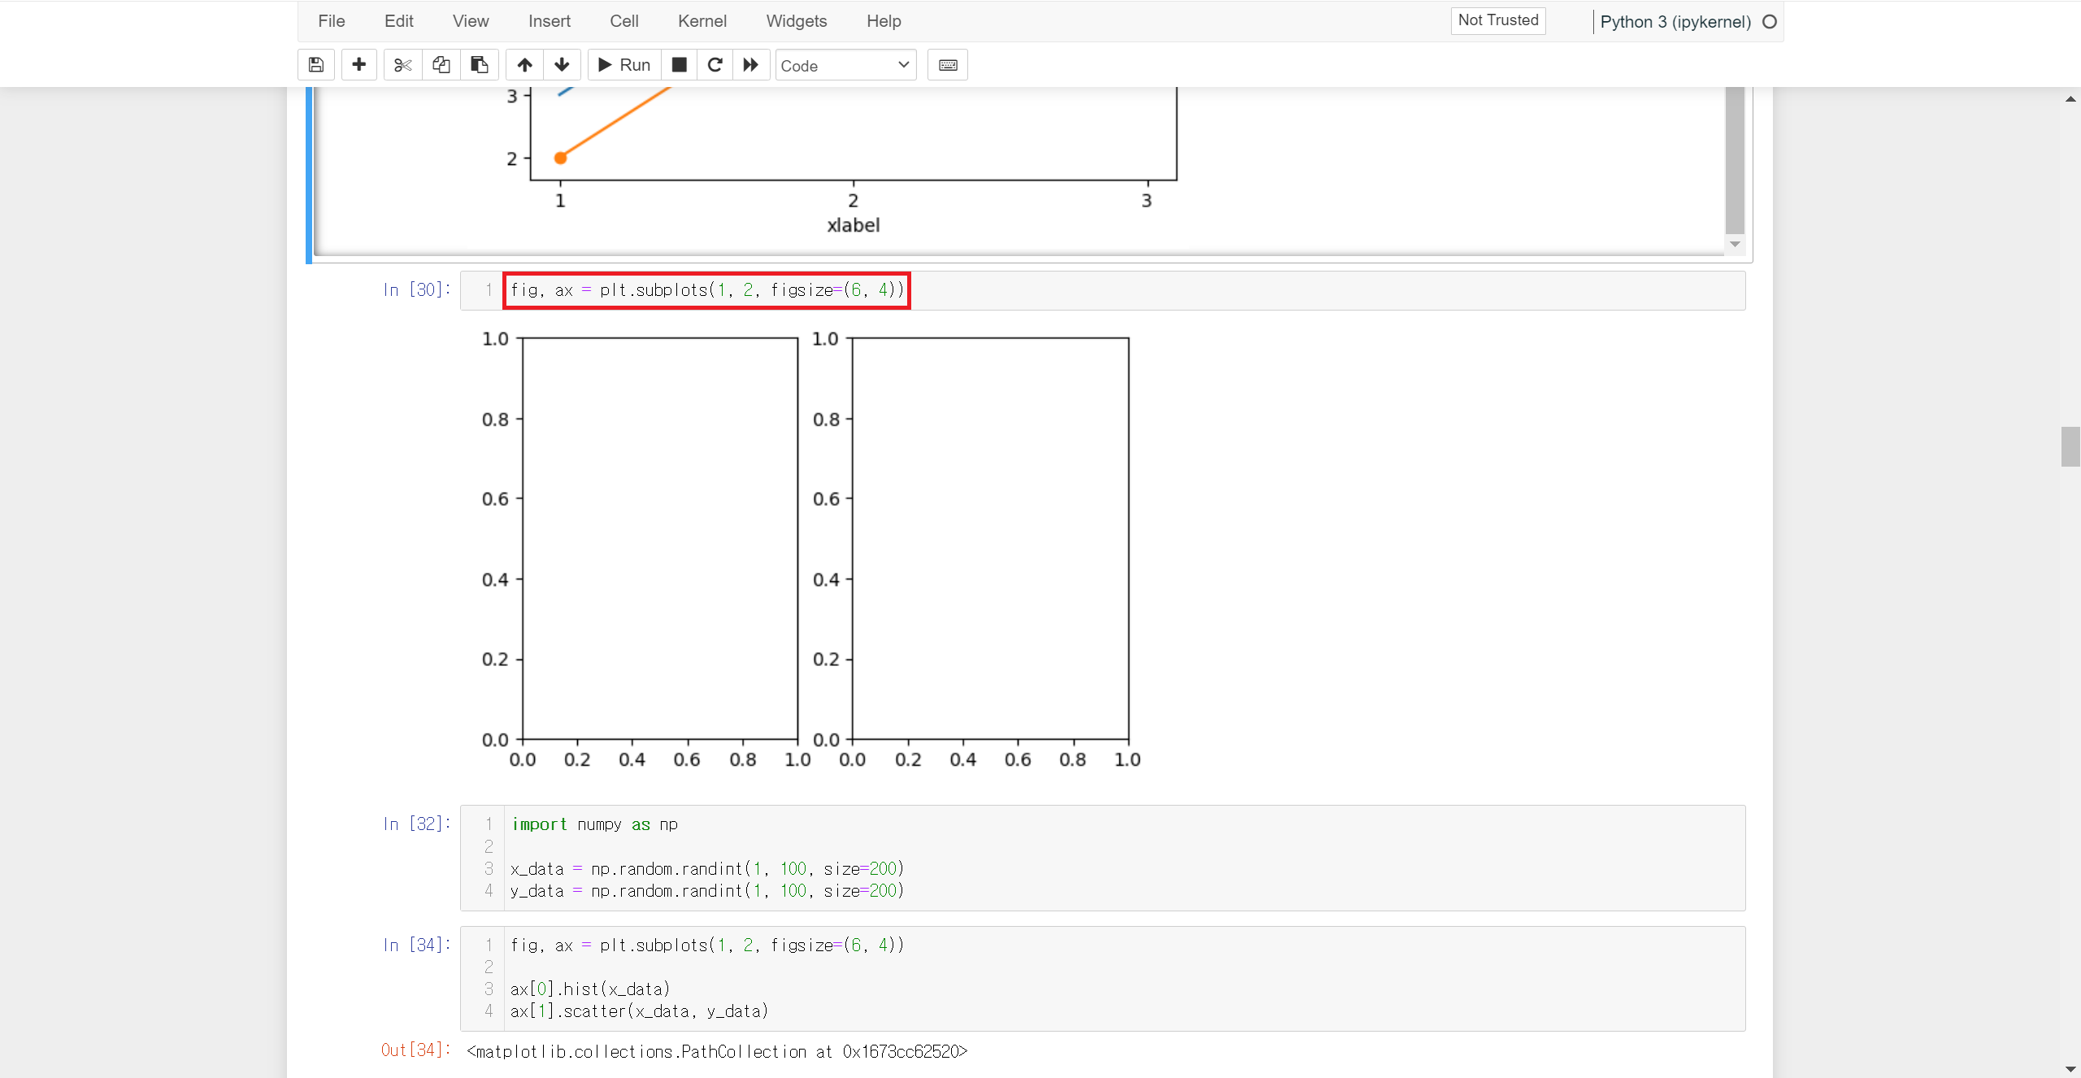Restart and run all fast-forward icon

coord(751,65)
